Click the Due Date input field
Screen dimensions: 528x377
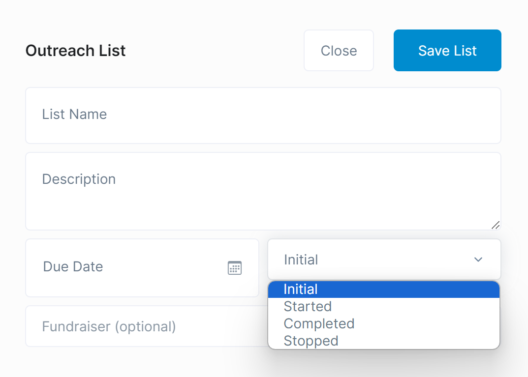tap(123, 268)
